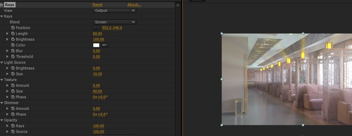Click the Position crosshair point picker
The height and width of the screenshot is (136, 352).
coord(96,28)
